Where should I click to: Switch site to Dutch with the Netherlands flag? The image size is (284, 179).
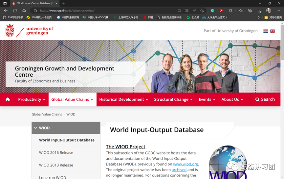266,31
